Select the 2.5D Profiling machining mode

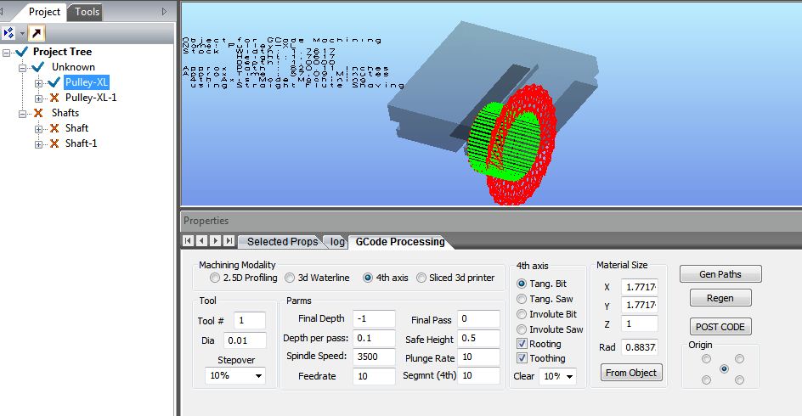(214, 278)
